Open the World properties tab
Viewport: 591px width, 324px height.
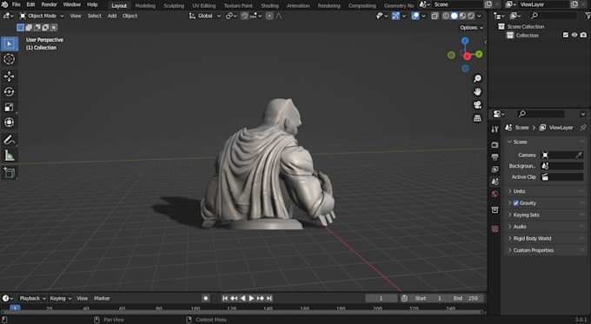[x=495, y=194]
